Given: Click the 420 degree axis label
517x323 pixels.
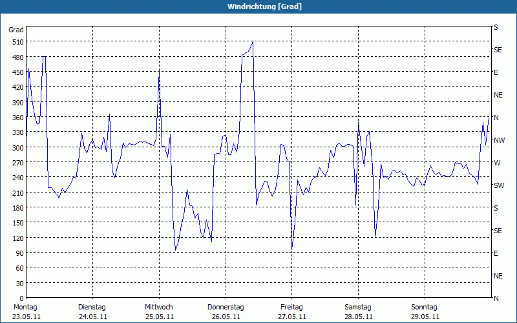Looking at the screenshot, I should 18,87.
